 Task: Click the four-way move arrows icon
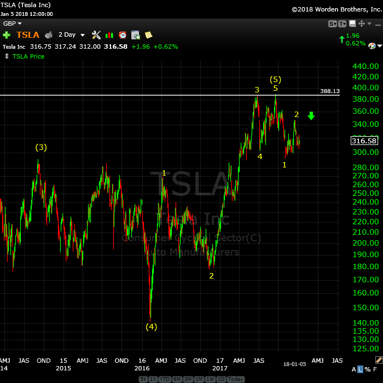[x=362, y=24]
